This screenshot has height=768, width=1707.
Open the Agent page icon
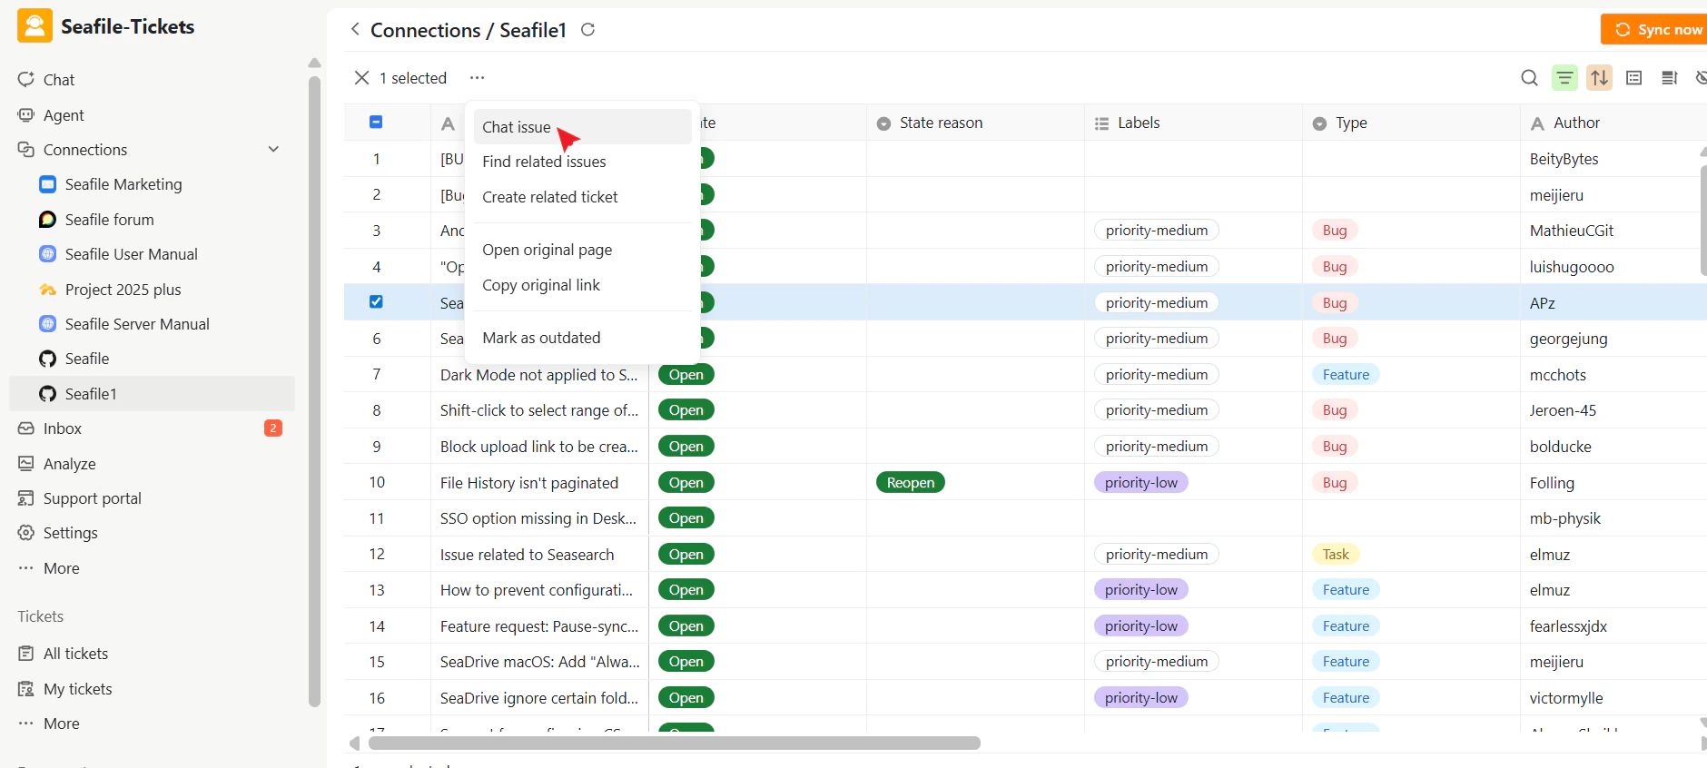26,115
